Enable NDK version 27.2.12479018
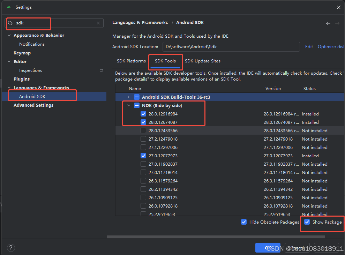345x255 pixels. pos(143,139)
